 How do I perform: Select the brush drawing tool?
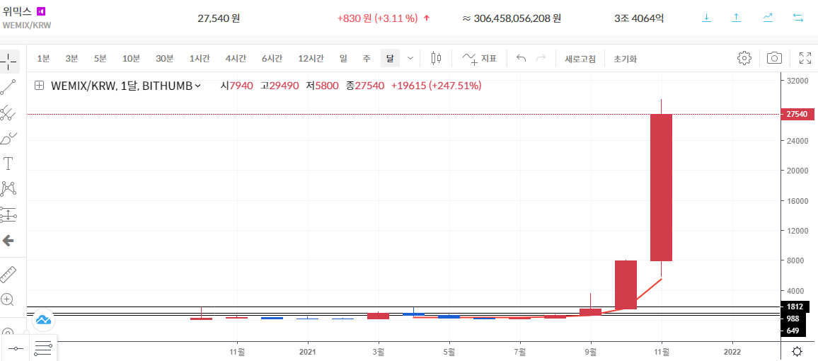tap(8, 138)
